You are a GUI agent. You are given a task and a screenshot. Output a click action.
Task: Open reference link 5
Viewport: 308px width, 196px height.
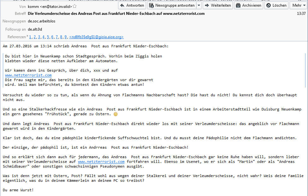tap(48, 37)
